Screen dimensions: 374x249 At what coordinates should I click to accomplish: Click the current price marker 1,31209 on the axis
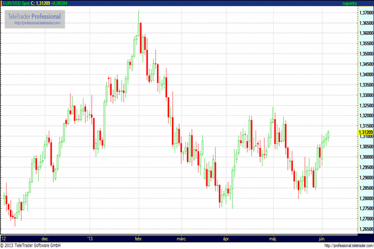pos(365,133)
